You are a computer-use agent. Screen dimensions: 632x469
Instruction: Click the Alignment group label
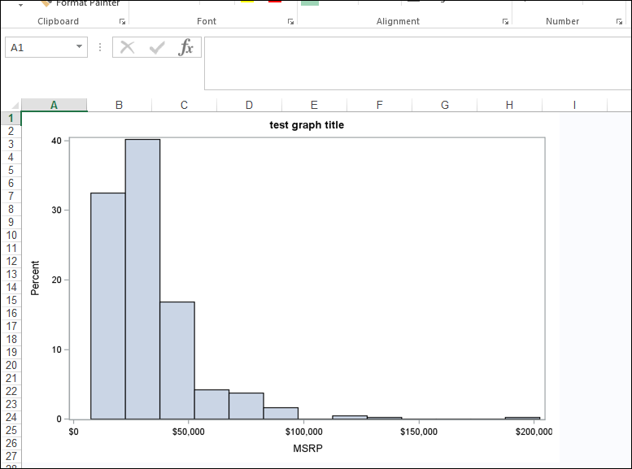tap(398, 21)
